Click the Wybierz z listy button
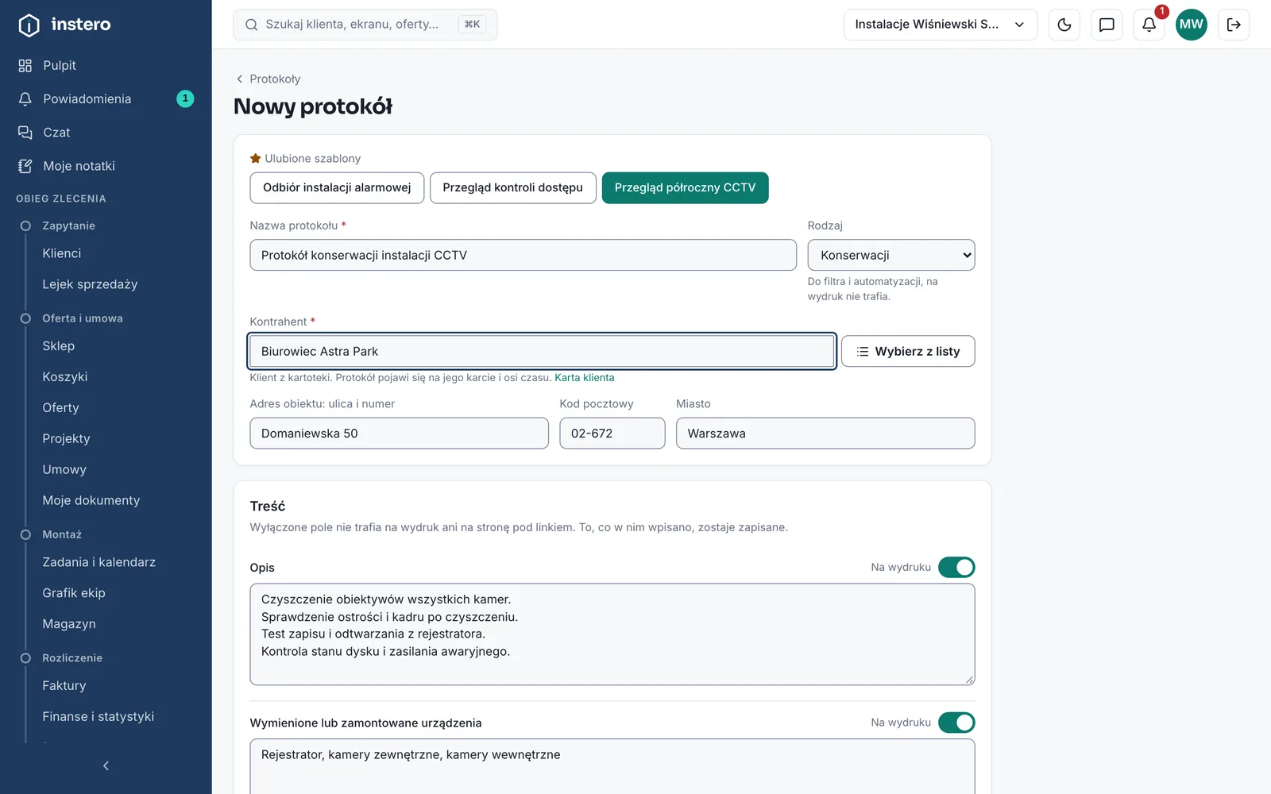Image resolution: width=1271 pixels, height=794 pixels. click(x=908, y=351)
